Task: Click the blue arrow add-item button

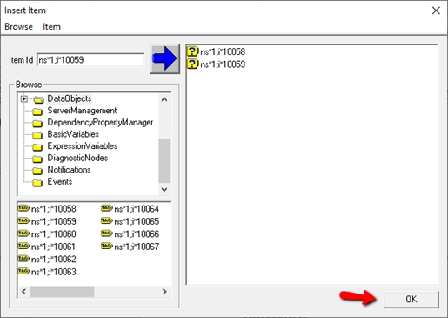Action: (x=164, y=58)
